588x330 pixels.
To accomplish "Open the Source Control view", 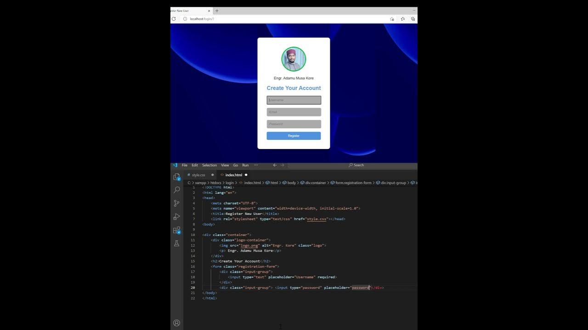I will pos(176,203).
